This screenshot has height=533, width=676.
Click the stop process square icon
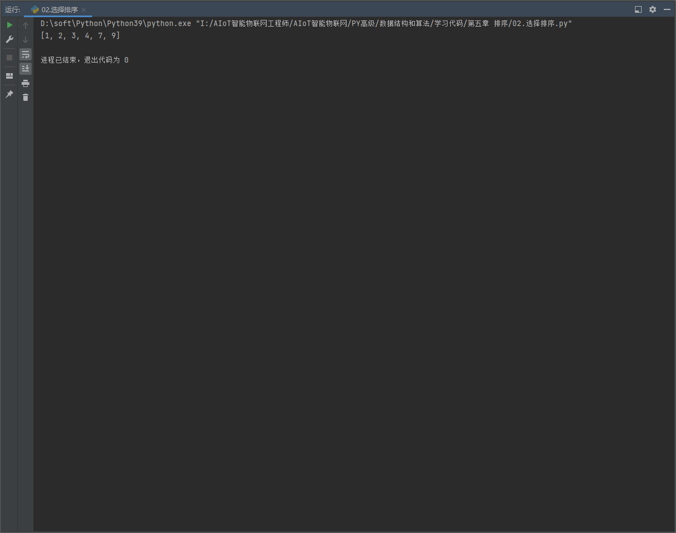coord(9,58)
